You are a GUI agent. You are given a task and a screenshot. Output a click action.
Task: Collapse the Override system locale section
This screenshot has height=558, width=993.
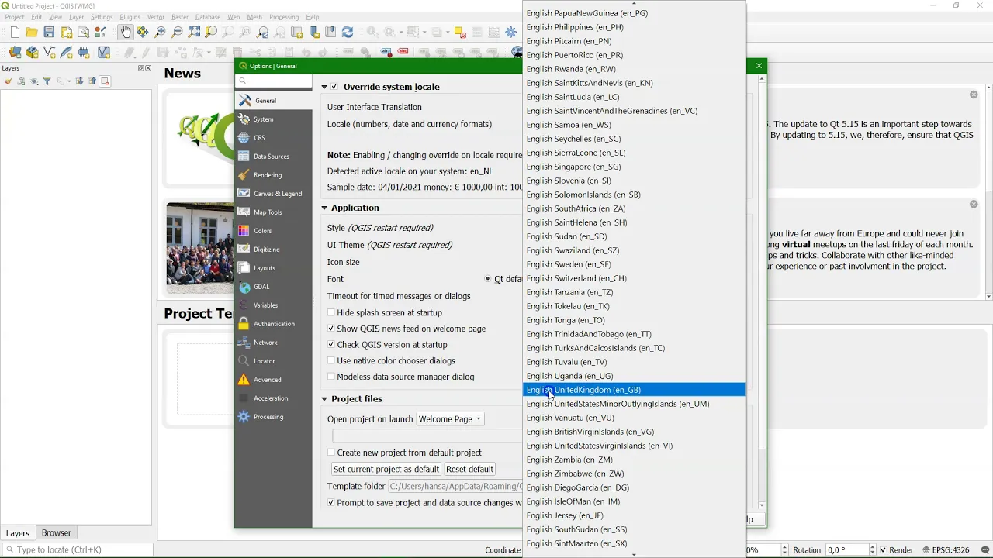tap(324, 87)
